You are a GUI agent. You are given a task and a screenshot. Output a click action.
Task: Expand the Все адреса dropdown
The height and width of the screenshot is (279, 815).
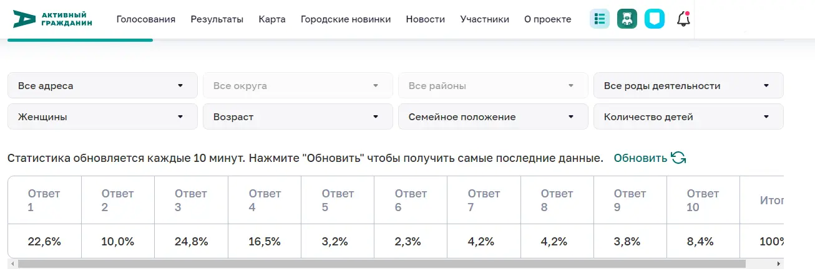(102, 85)
